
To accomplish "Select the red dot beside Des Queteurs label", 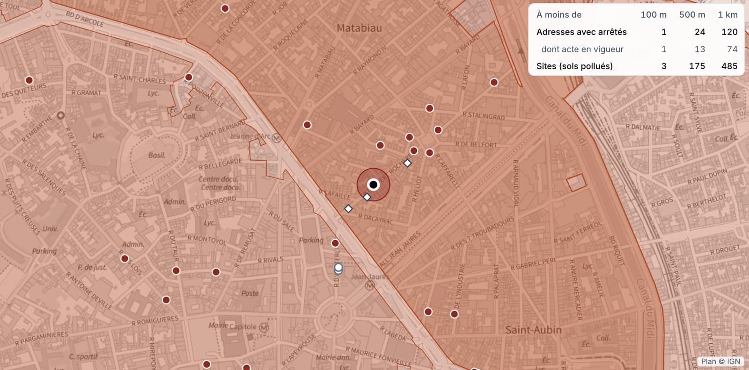I will pyautogui.click(x=29, y=80).
